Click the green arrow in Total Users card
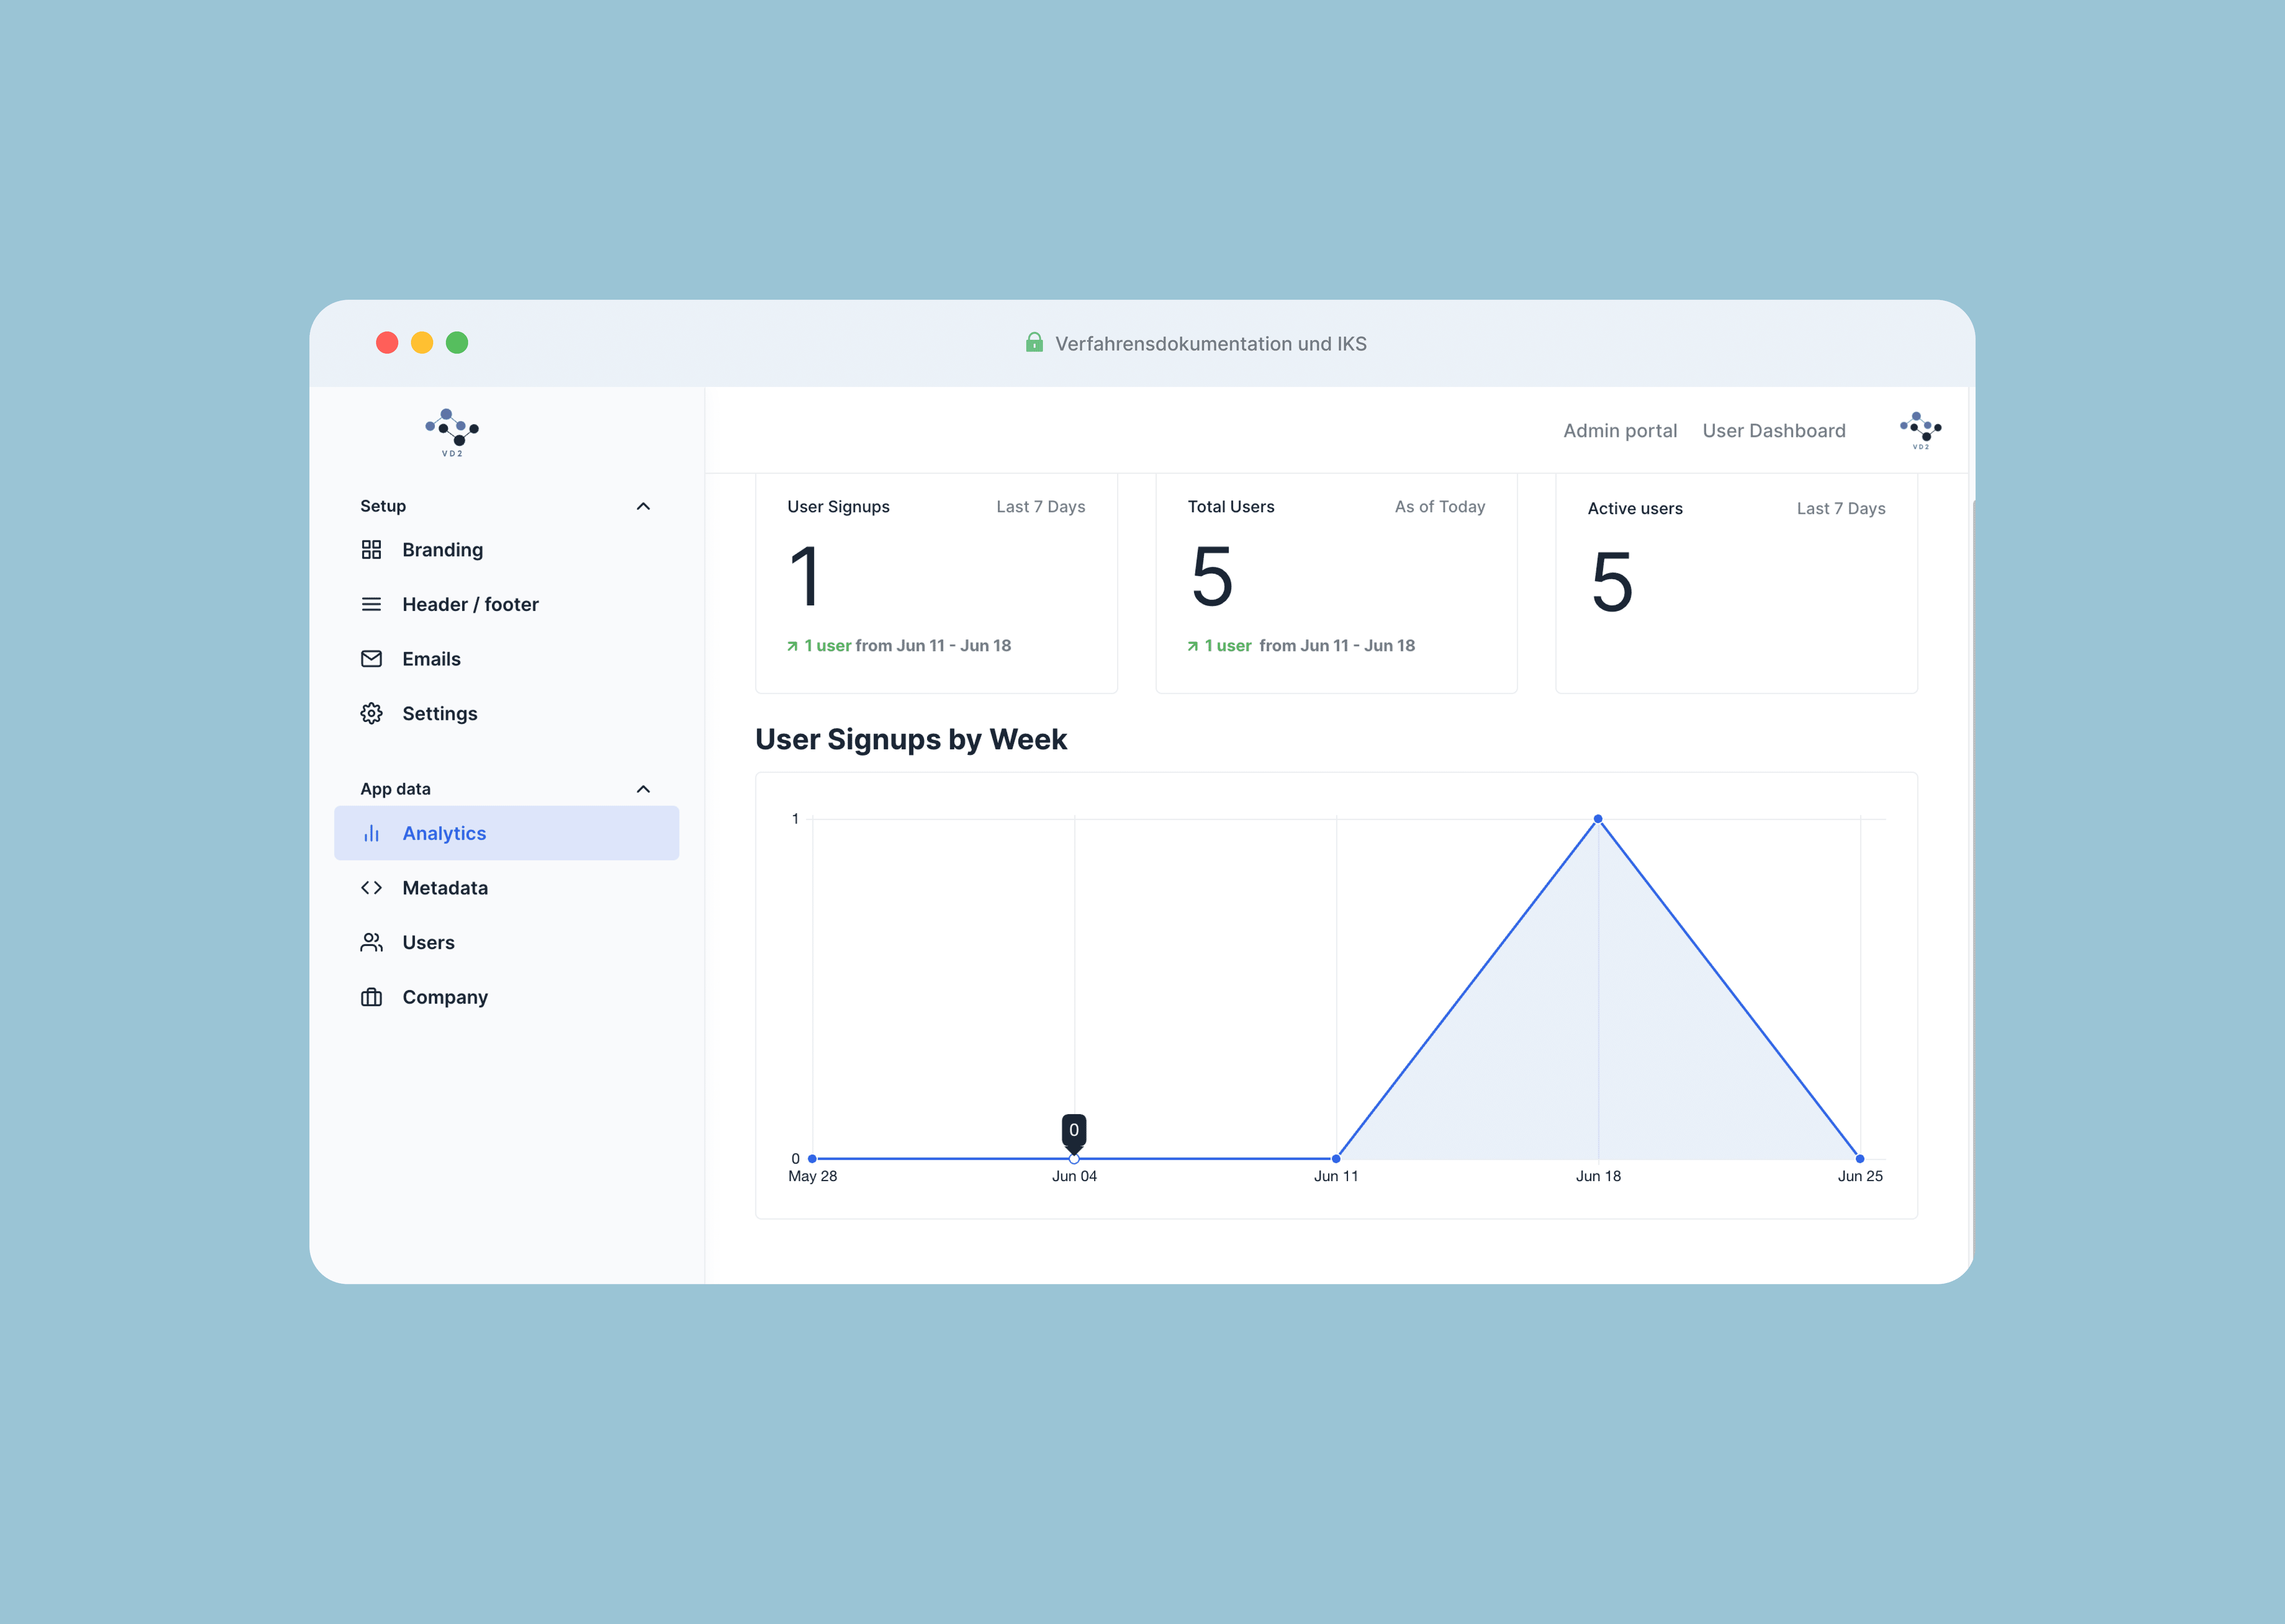 coord(1192,646)
